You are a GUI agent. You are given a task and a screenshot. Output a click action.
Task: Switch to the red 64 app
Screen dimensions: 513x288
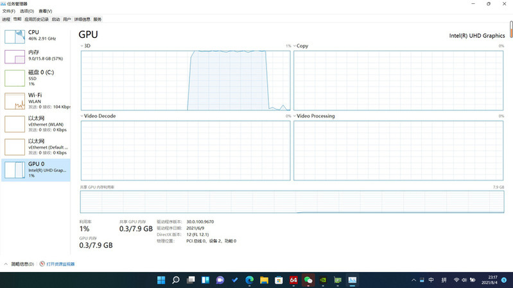(x=293, y=280)
